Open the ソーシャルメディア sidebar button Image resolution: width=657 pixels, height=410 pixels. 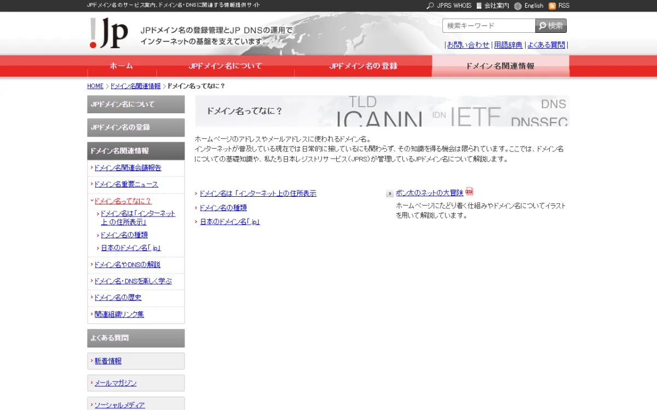point(136,405)
